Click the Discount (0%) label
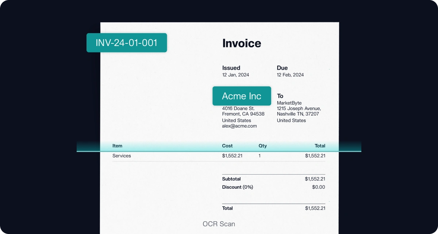 237,187
